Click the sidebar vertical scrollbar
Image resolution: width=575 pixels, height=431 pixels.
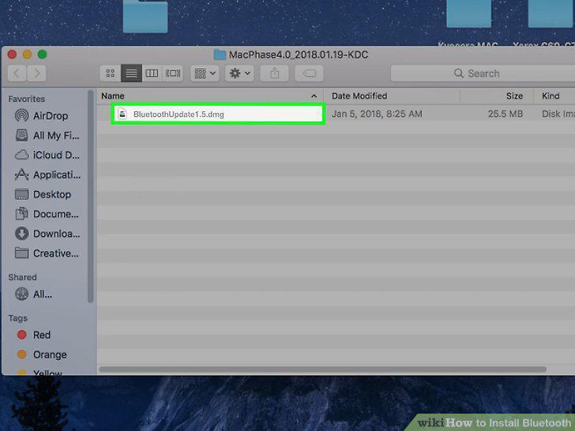click(x=90, y=197)
